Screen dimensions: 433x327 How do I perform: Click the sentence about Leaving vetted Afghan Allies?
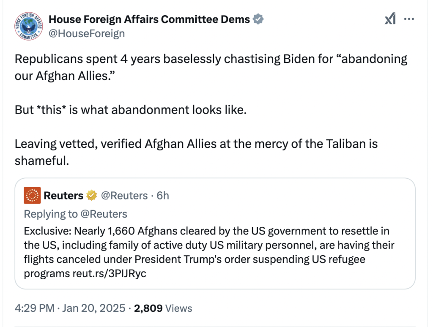click(196, 152)
